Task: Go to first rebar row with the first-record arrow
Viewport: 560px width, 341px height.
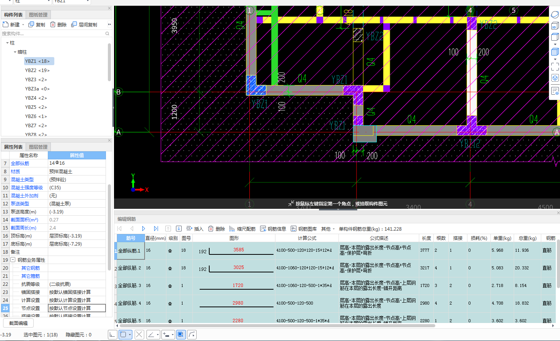Action: click(x=120, y=229)
